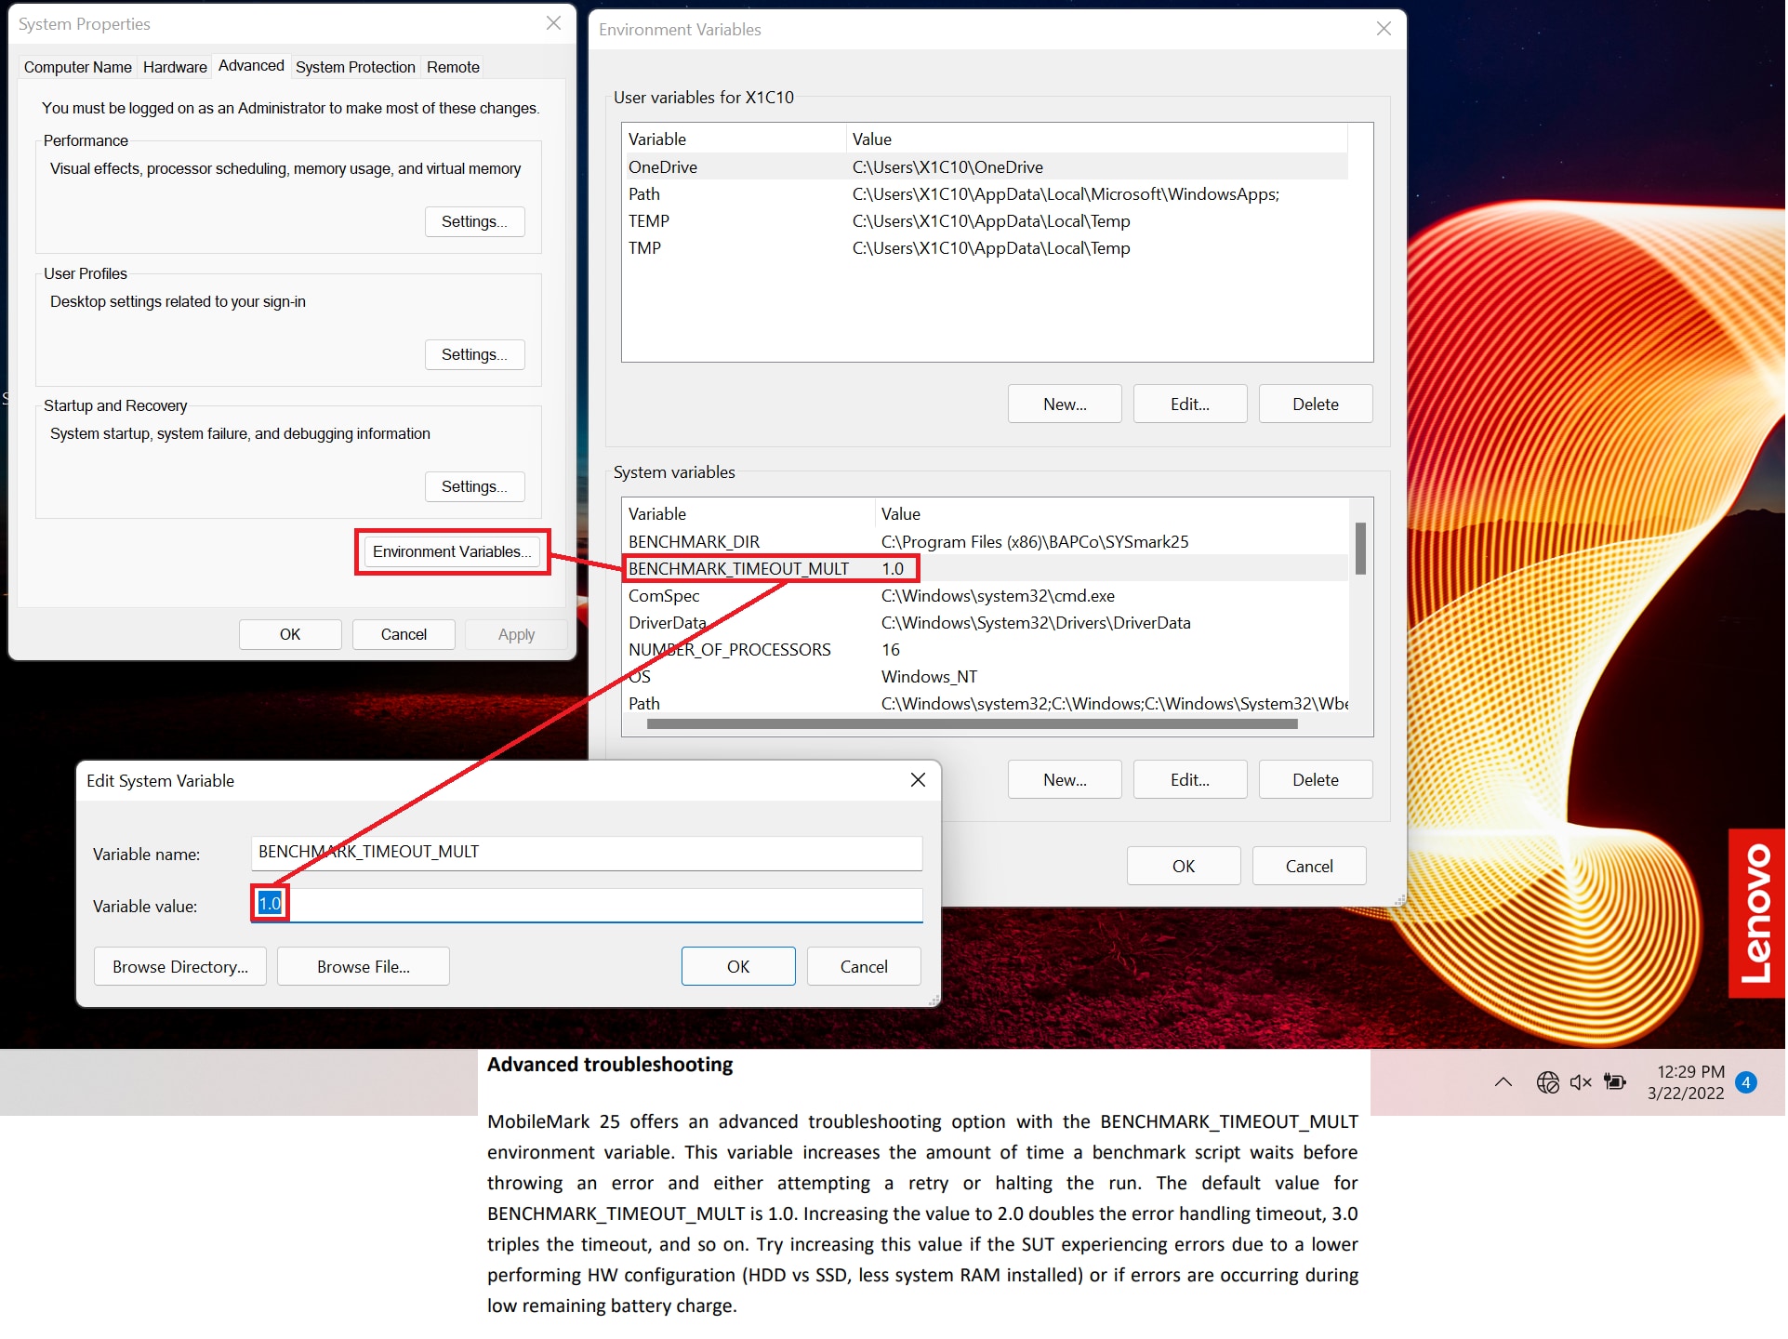Select the Remote tab

pyautogui.click(x=453, y=67)
